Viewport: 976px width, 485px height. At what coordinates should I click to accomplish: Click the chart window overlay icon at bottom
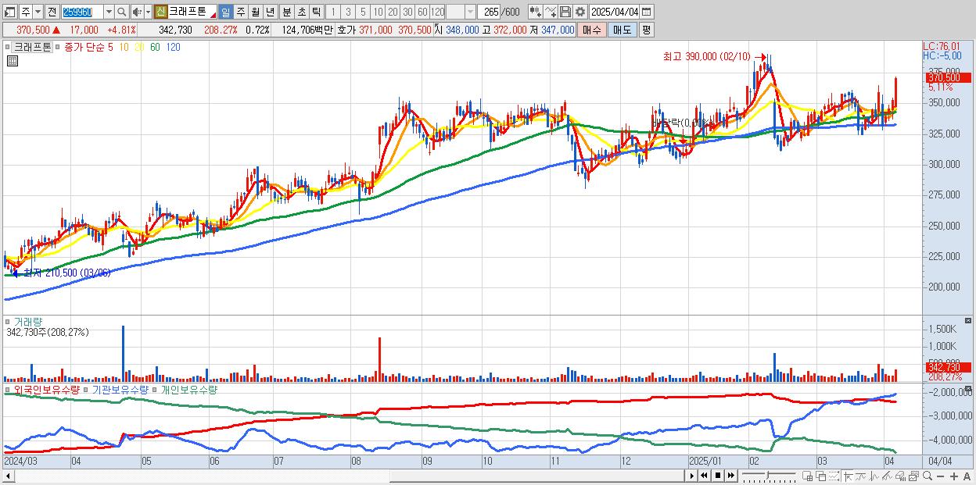pos(914,476)
